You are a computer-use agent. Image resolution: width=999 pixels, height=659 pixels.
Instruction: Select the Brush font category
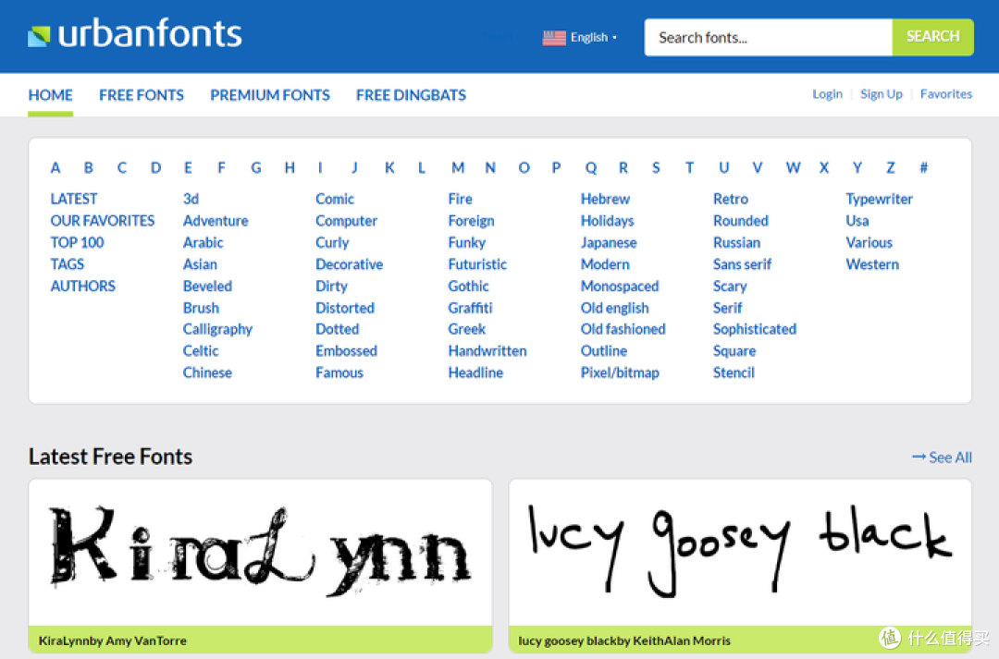(x=201, y=308)
